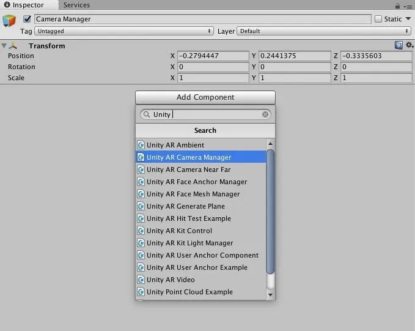
Task: Click script icon beside Unity AR Kit Light Manager
Action: (x=141, y=243)
